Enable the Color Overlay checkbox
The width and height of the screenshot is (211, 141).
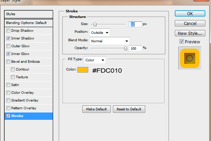pos(8,93)
